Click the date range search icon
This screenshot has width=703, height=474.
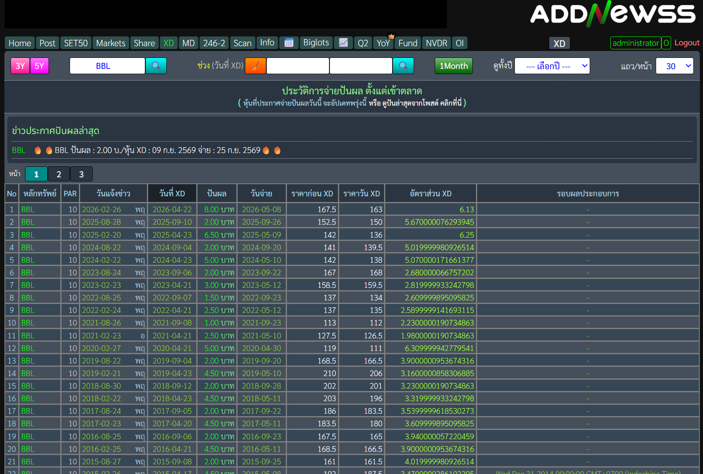tap(403, 66)
